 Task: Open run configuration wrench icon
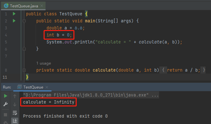(5, 104)
